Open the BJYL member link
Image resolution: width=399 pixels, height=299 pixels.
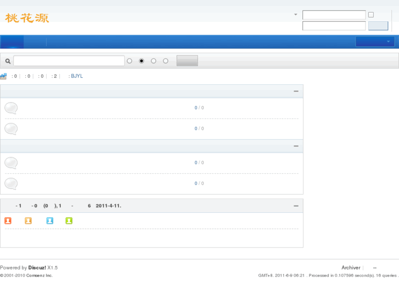[77, 76]
